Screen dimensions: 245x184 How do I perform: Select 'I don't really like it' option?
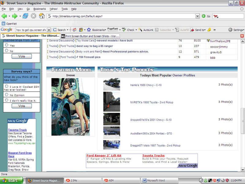coord(6,100)
